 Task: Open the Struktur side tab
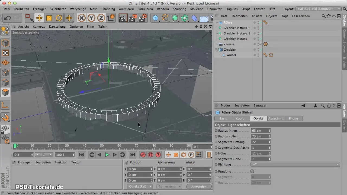click(x=344, y=63)
